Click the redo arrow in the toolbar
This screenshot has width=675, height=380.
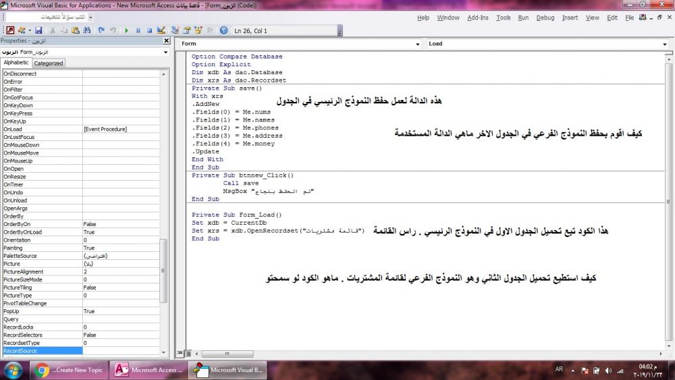[x=101, y=30]
